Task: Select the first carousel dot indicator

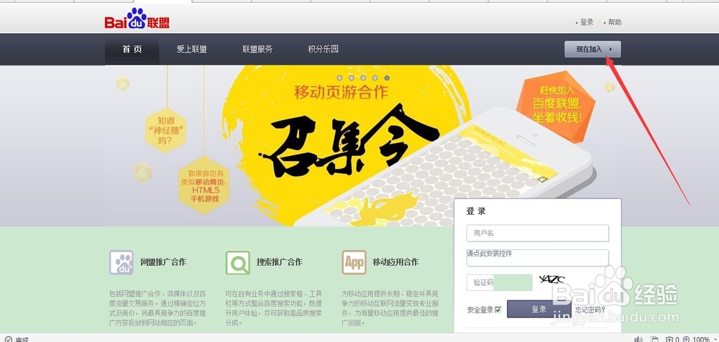Action: (x=339, y=78)
